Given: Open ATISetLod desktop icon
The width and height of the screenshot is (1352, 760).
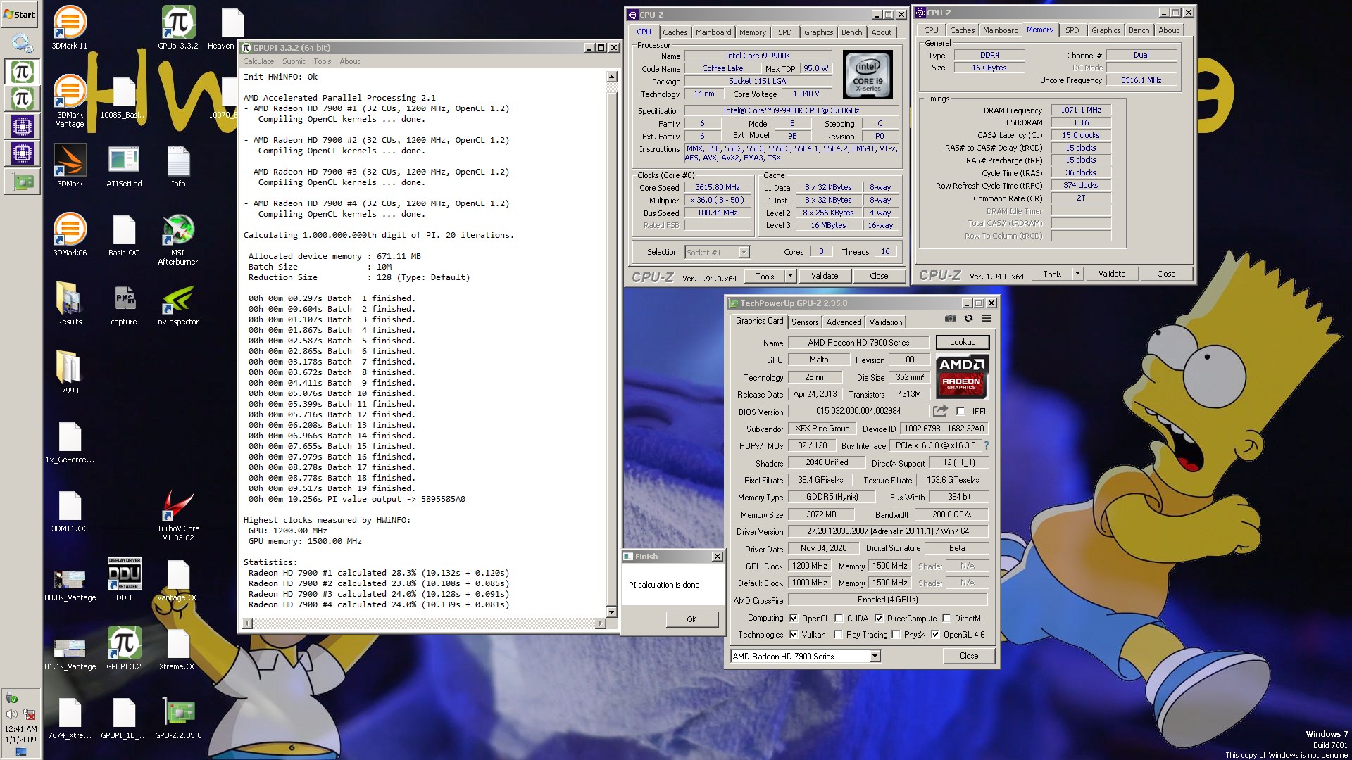Looking at the screenshot, I should [x=124, y=166].
